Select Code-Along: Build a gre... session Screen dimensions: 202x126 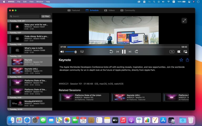(x=30, y=38)
